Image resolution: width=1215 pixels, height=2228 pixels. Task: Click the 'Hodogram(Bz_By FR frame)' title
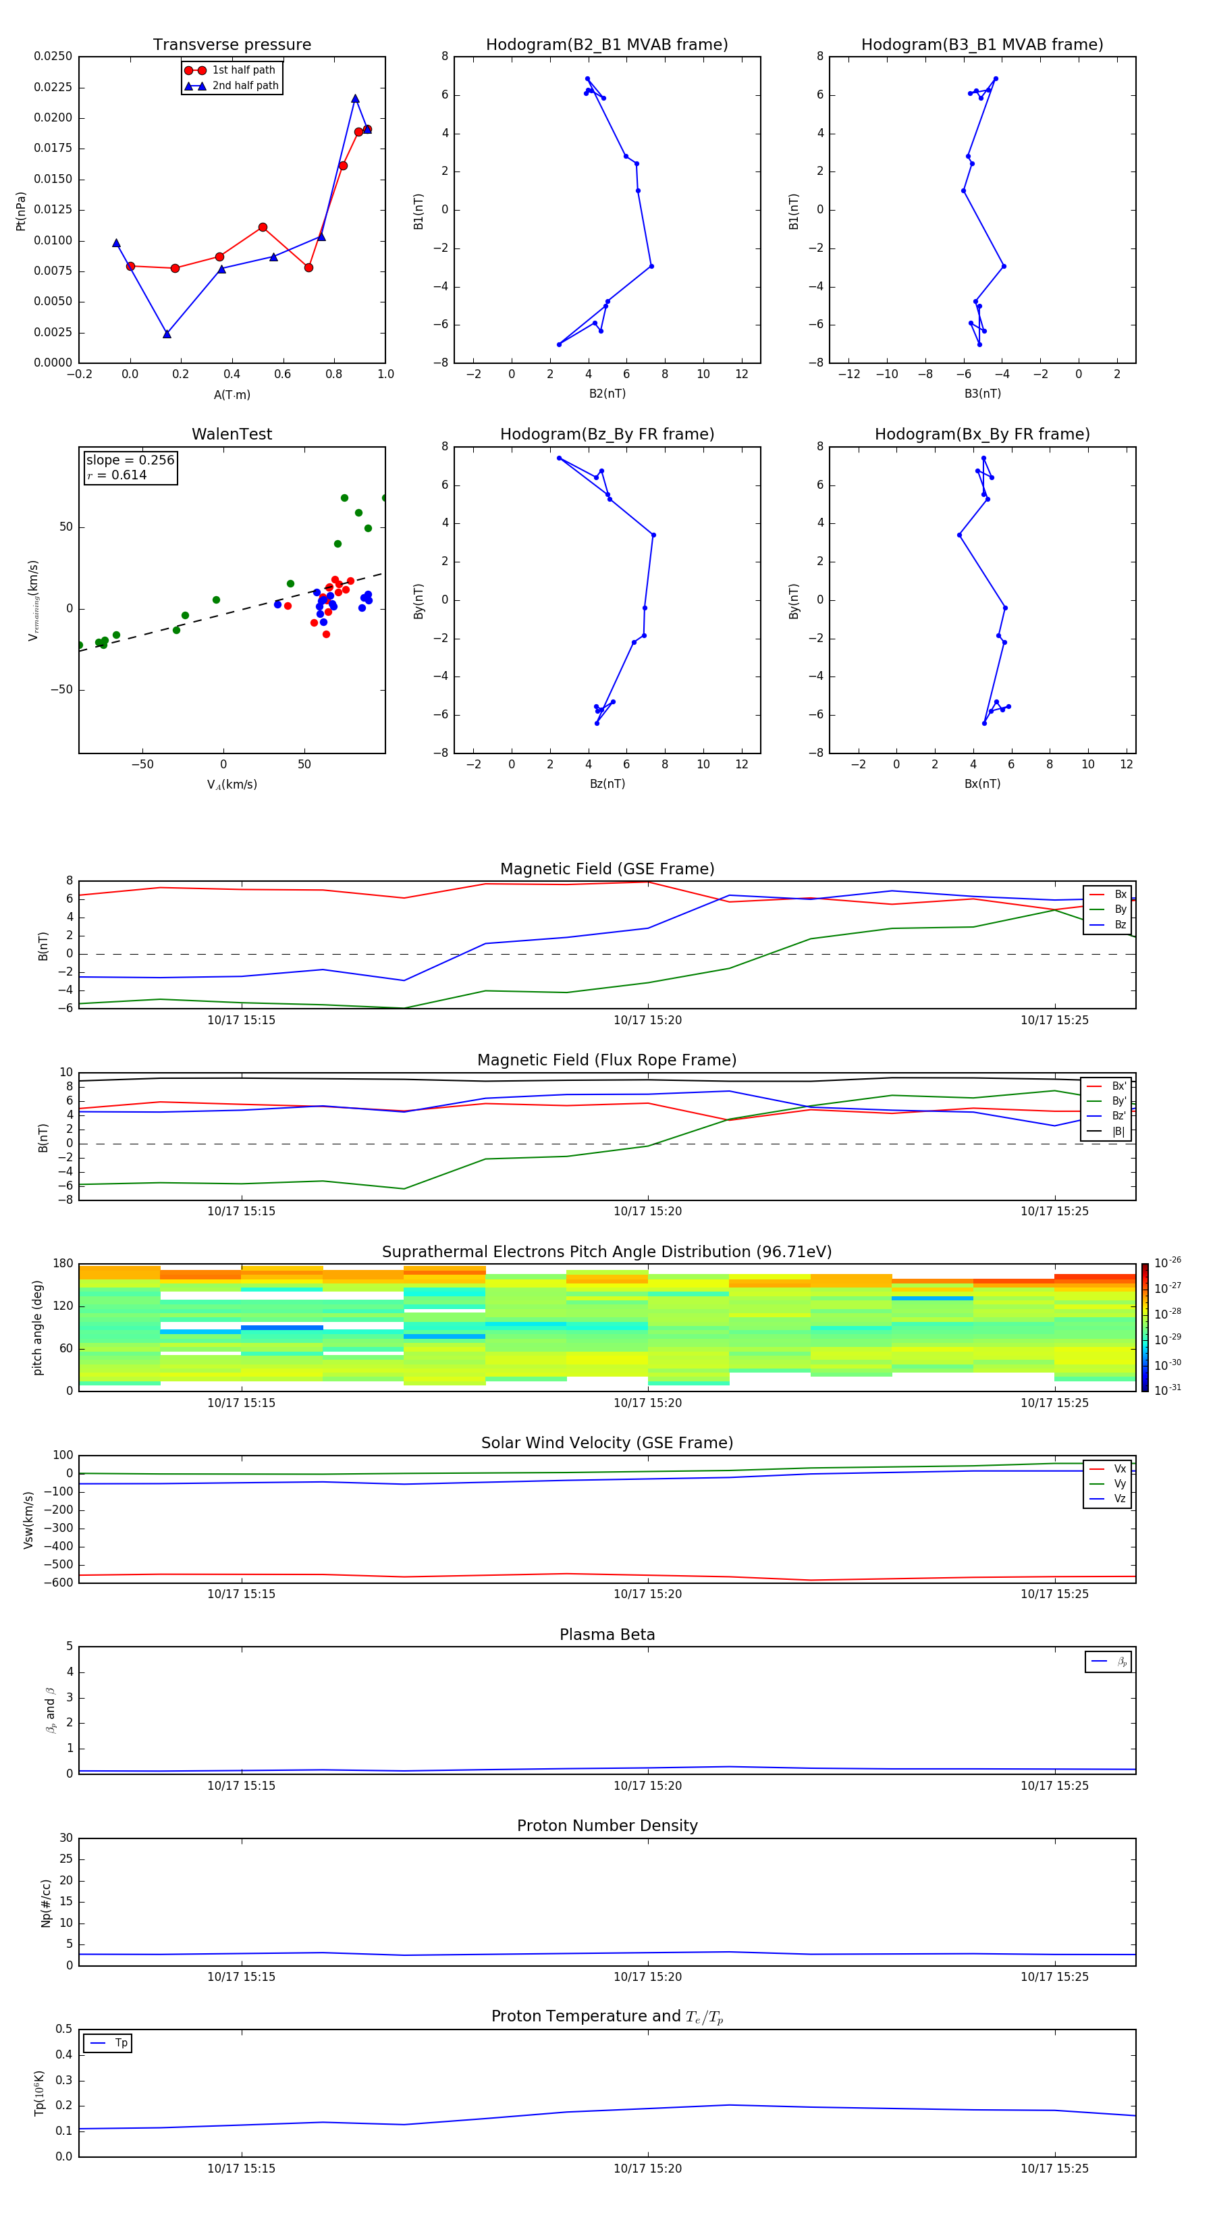click(x=607, y=434)
